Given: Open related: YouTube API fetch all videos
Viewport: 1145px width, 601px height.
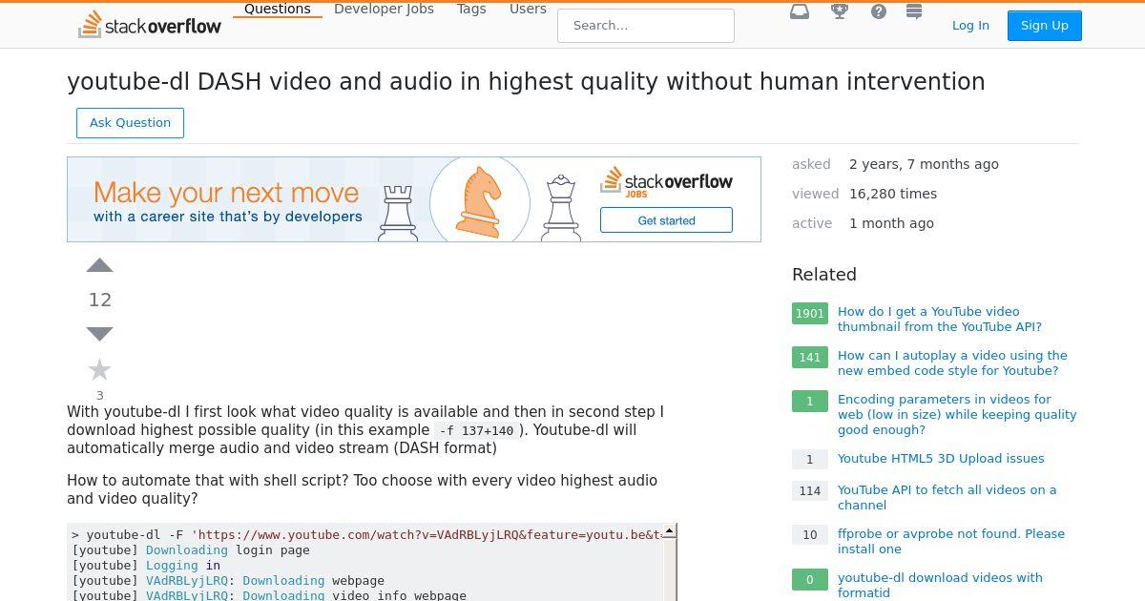Looking at the screenshot, I should point(947,497).
